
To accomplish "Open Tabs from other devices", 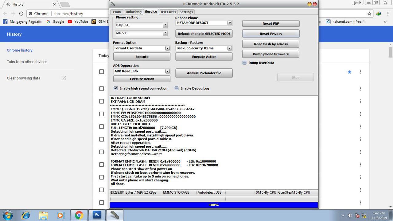I will pyautogui.click(x=27, y=62).
